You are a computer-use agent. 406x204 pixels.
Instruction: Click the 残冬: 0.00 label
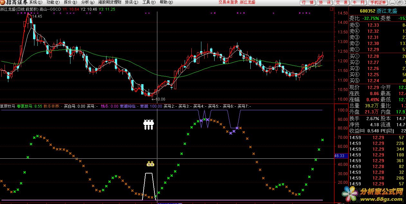pyautogui.click(x=110, y=106)
